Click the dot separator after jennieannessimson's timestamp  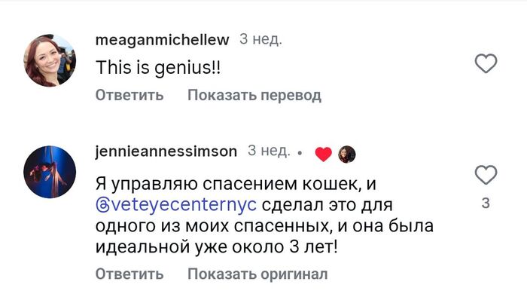[300, 154]
